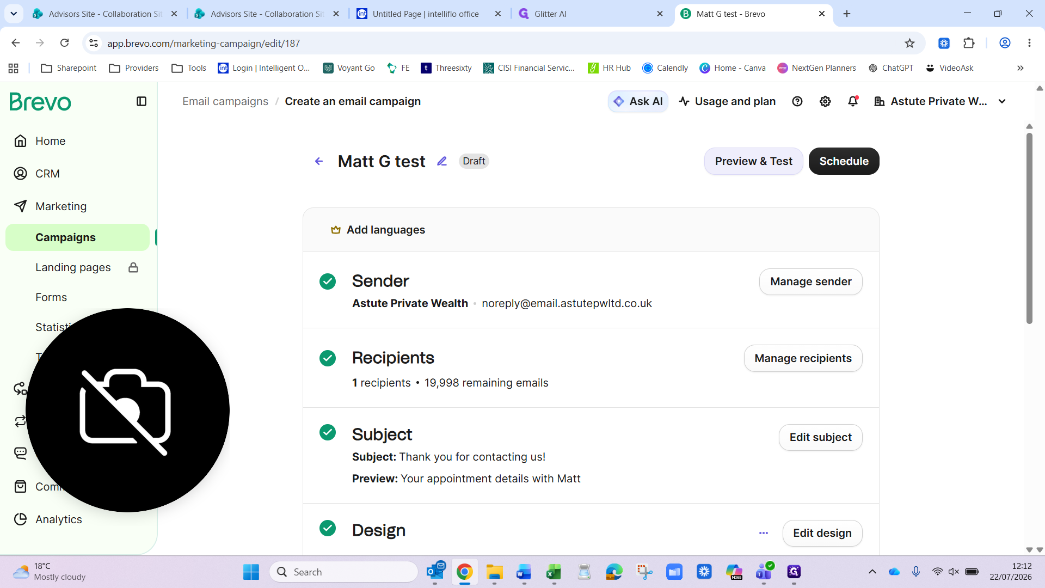Open Sharepoint bookmark folder
1045x588 pixels.
pyautogui.click(x=69, y=68)
